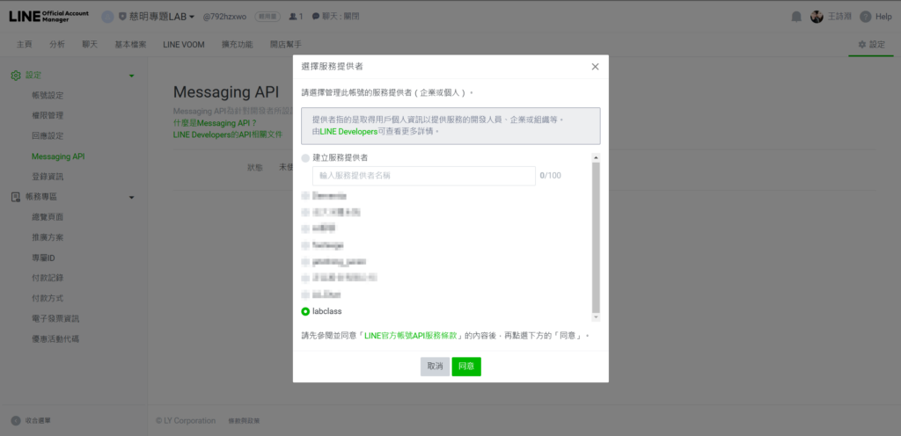Open 付款記錄 in the sidebar

point(48,278)
